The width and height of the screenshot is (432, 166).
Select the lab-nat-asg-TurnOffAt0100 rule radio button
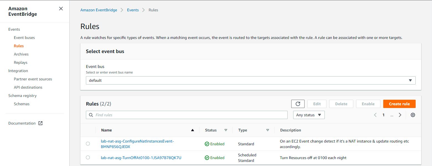[x=88, y=157]
